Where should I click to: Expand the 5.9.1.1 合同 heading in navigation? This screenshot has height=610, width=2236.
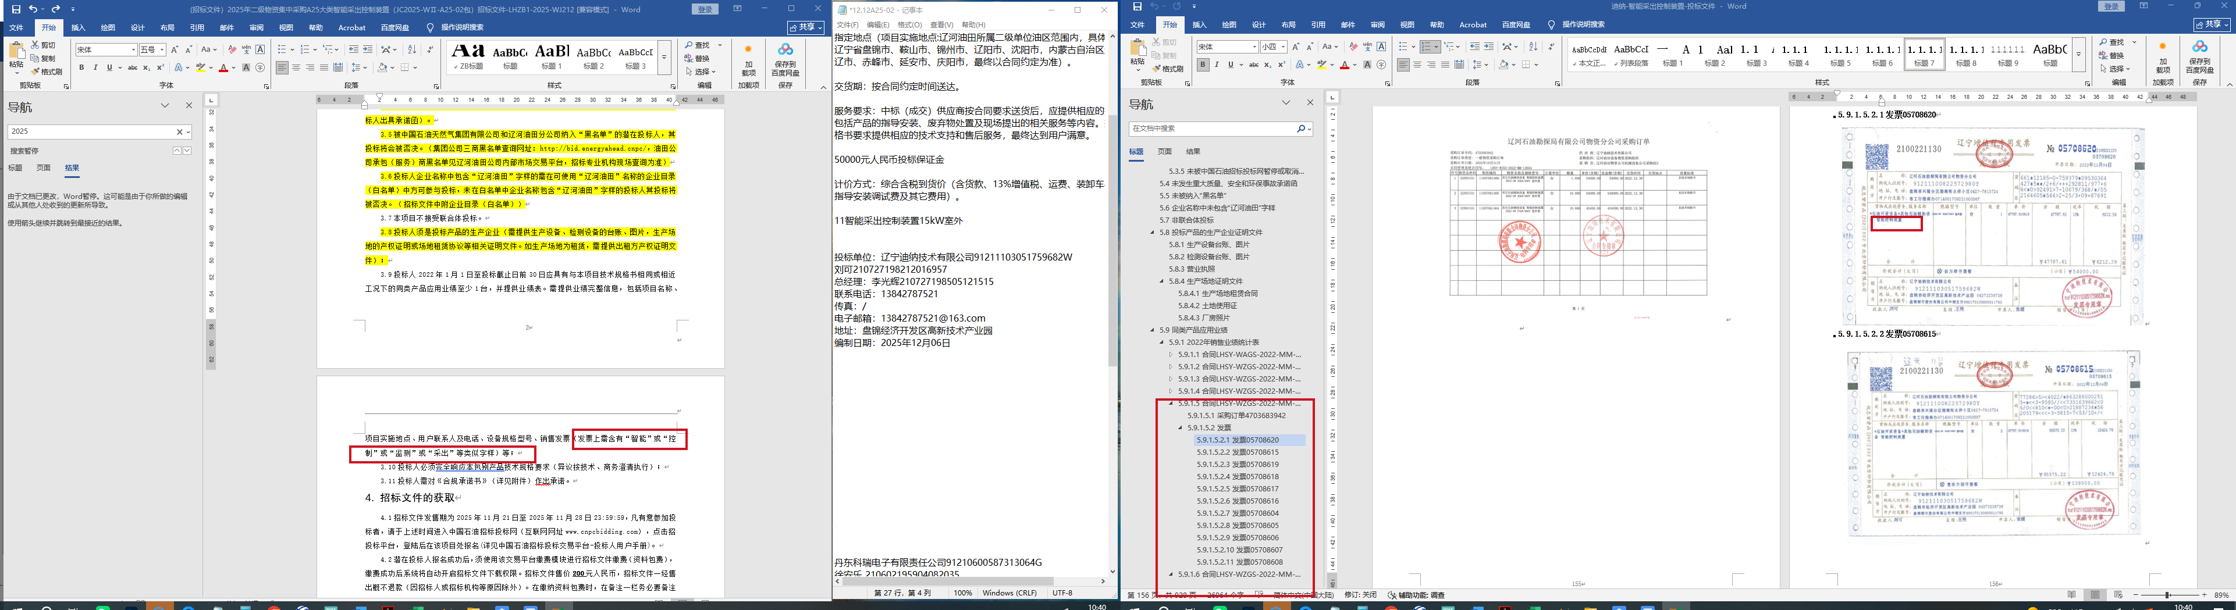tap(1171, 355)
